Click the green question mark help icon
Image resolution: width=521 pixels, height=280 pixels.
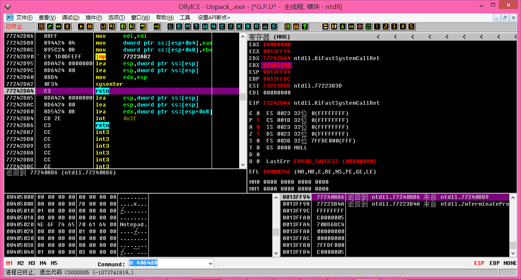(305, 27)
